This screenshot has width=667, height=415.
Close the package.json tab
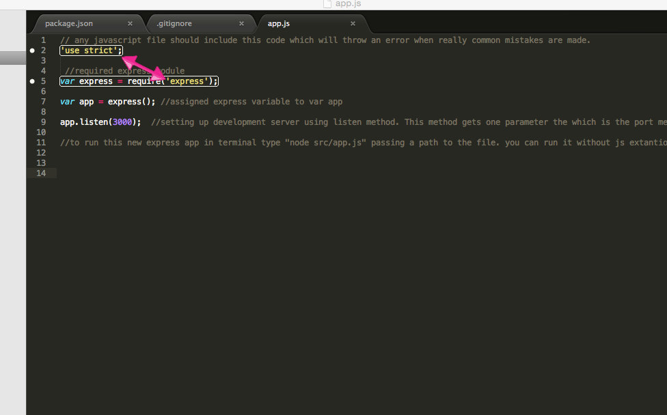[x=130, y=23]
